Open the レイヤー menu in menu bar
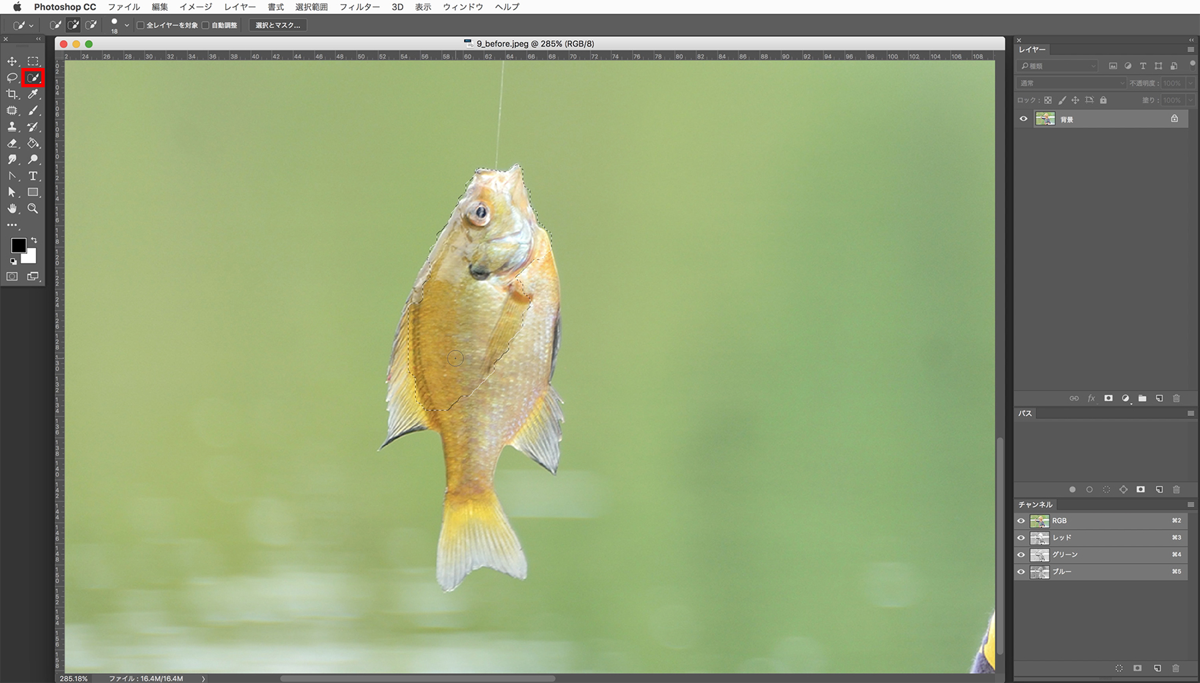Image resolution: width=1200 pixels, height=683 pixels. 240,7
